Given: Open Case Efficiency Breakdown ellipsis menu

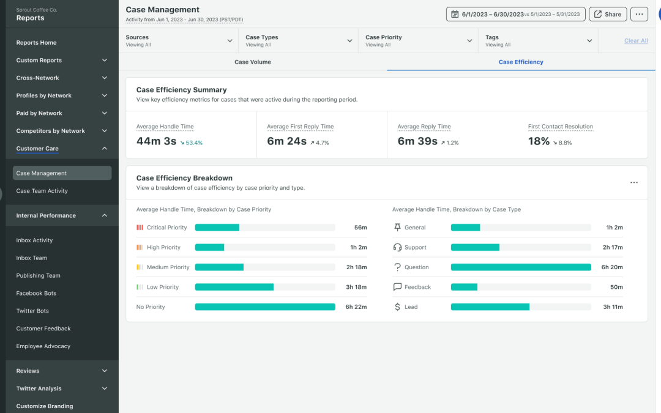Looking at the screenshot, I should pos(633,182).
